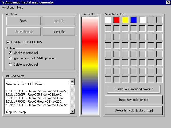
Task: Click the Save file button
Action: coord(59,31)
